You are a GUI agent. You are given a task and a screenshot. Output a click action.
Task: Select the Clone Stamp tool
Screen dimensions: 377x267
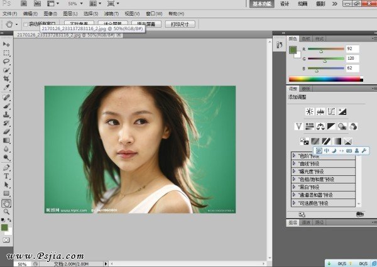pos(6,114)
